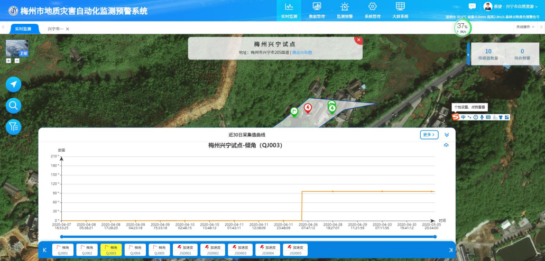Open skin shirt icon in Sogou bar
The height and width of the screenshot is (261, 545).
501,117
